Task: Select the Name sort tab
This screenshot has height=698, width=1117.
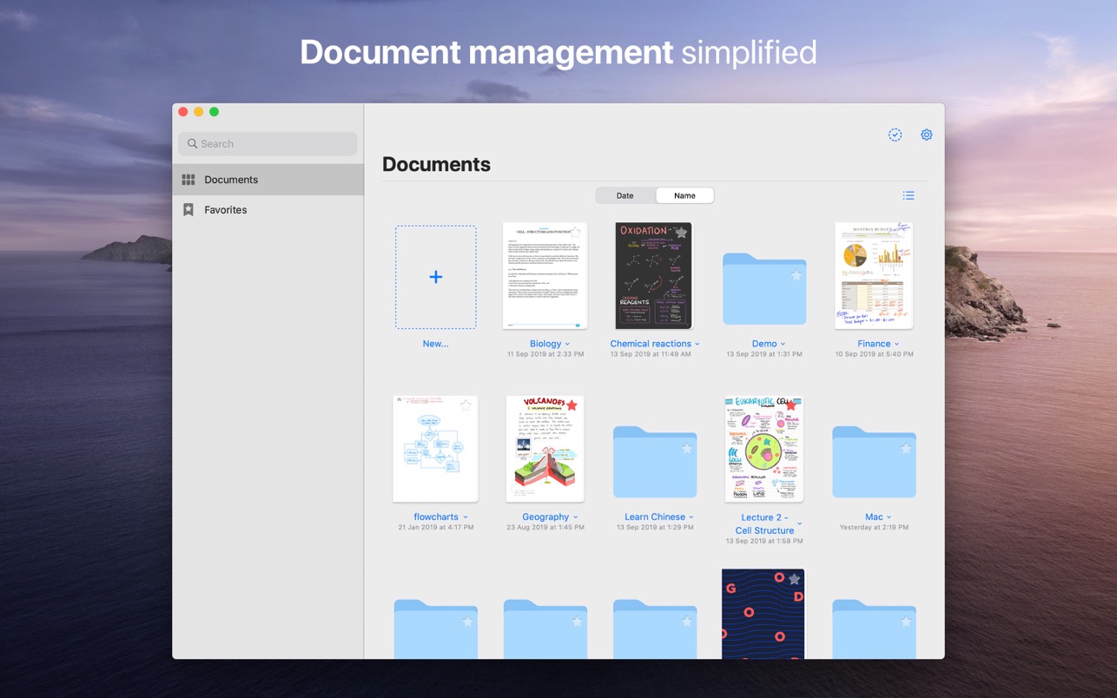Action: tap(684, 195)
